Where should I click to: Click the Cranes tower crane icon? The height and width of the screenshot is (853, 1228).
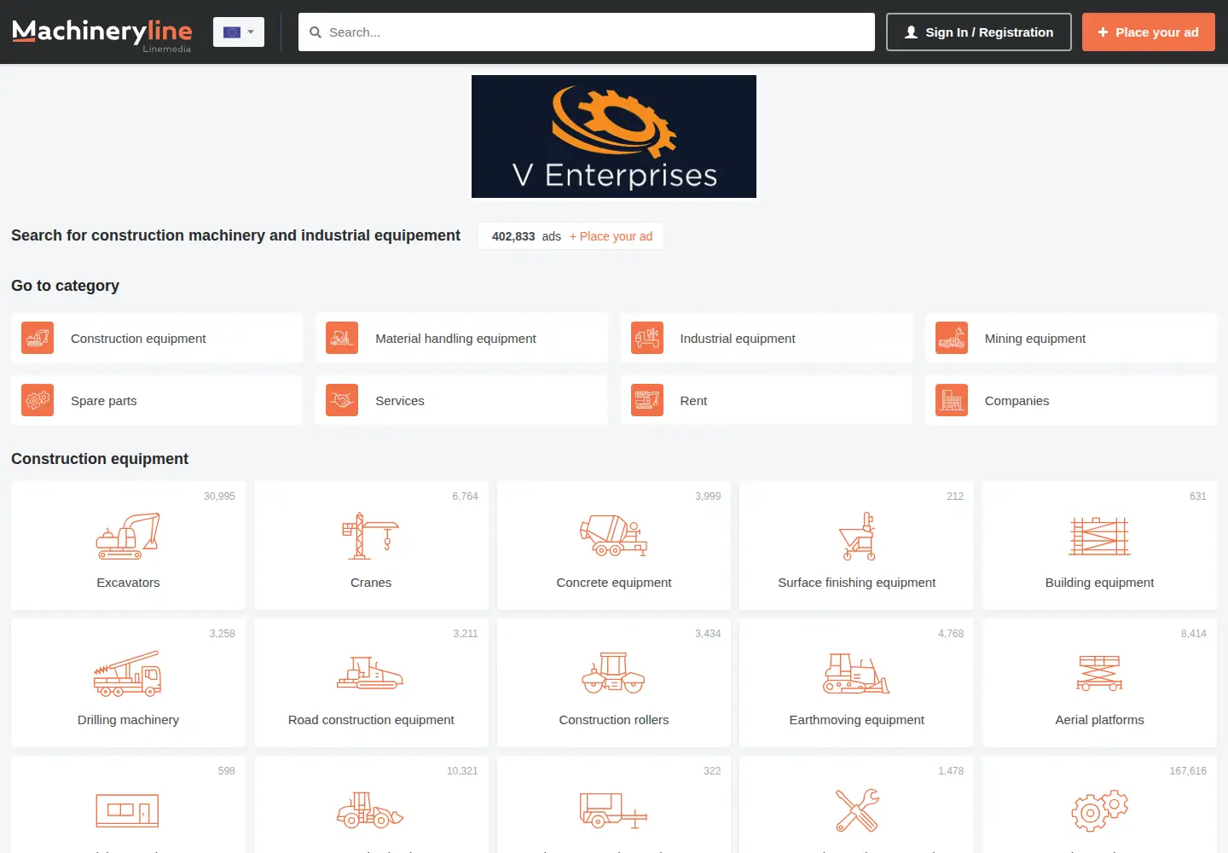point(371,536)
